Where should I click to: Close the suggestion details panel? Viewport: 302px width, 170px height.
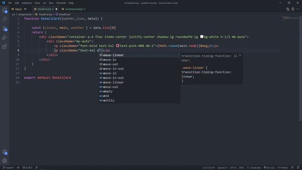click(x=240, y=56)
